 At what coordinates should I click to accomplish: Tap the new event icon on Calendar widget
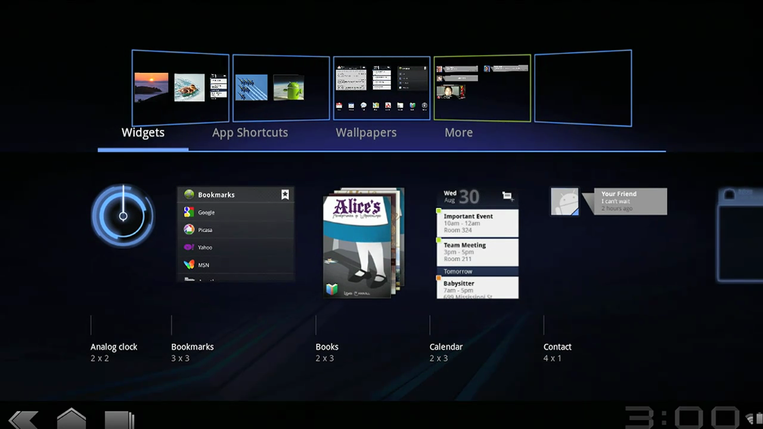[506, 195]
